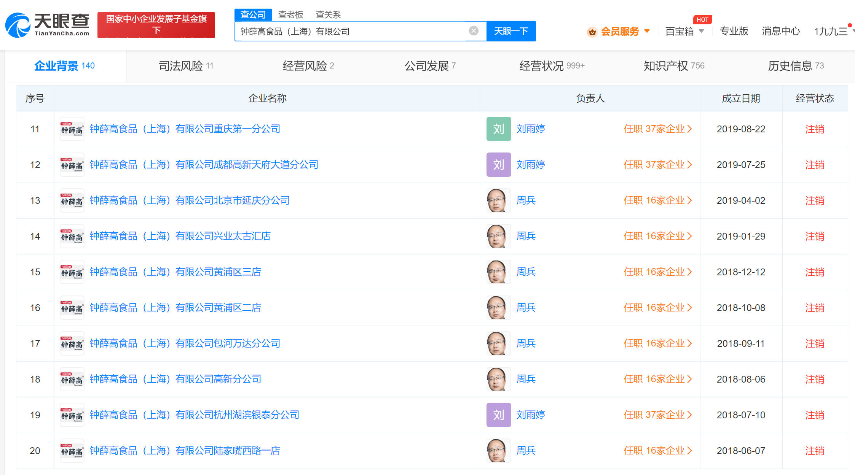Click green 刘 avatar in row 11
This screenshot has width=855, height=475.
click(498, 129)
